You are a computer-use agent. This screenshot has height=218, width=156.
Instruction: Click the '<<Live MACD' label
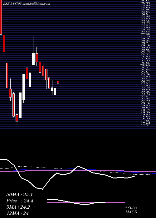coord(131,210)
